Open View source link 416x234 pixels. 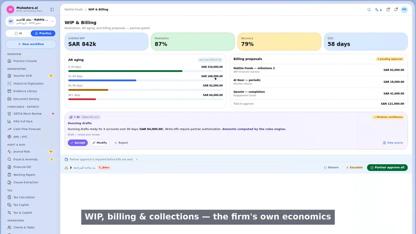(393, 143)
